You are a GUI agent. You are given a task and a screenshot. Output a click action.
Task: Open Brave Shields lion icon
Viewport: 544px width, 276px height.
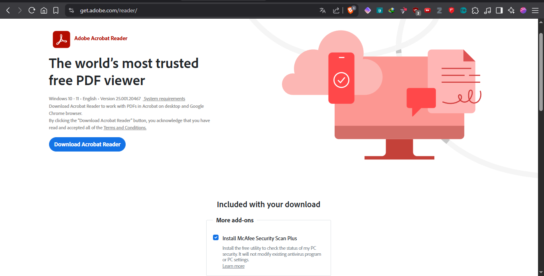tap(351, 10)
